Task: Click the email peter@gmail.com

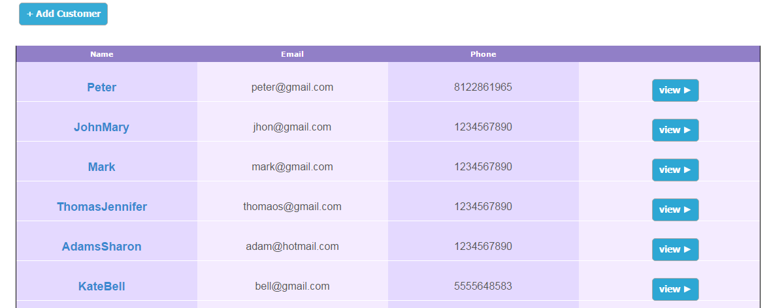Action: tap(292, 87)
